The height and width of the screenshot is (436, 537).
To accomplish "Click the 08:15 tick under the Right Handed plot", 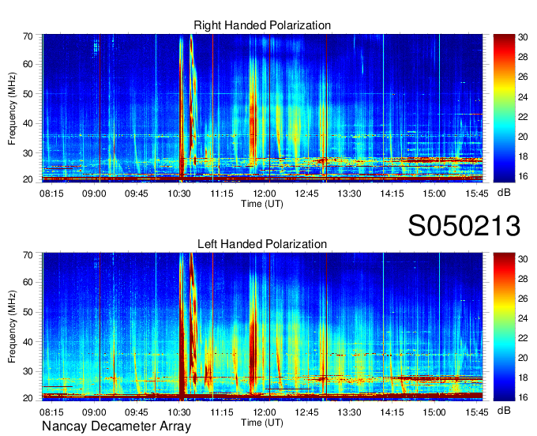I will coord(51,194).
